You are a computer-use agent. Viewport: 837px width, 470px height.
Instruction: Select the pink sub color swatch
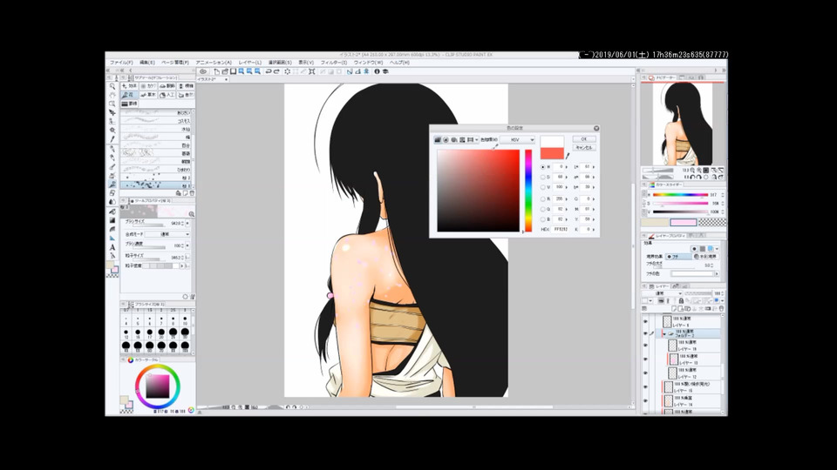[684, 222]
